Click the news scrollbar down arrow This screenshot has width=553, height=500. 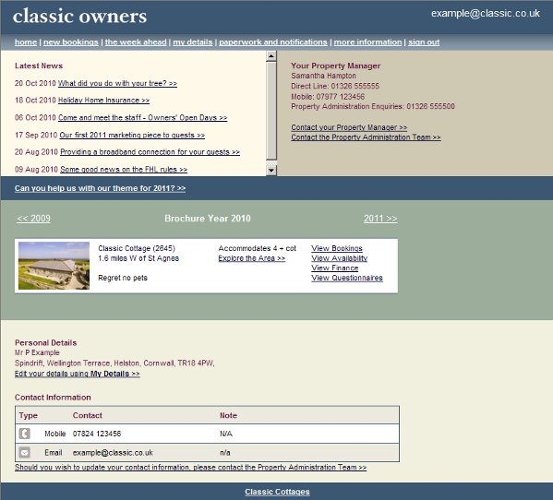click(x=271, y=170)
